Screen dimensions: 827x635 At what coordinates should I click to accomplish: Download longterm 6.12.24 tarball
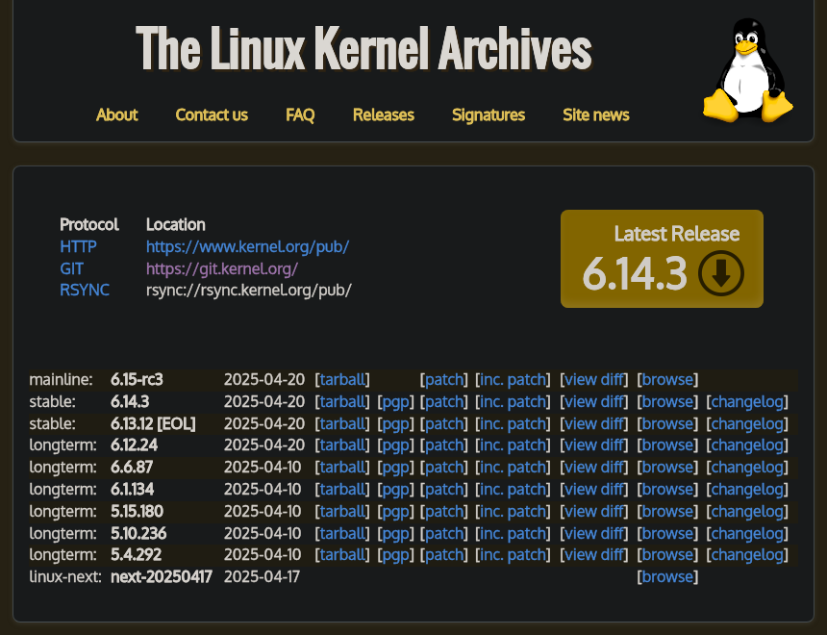[342, 444]
